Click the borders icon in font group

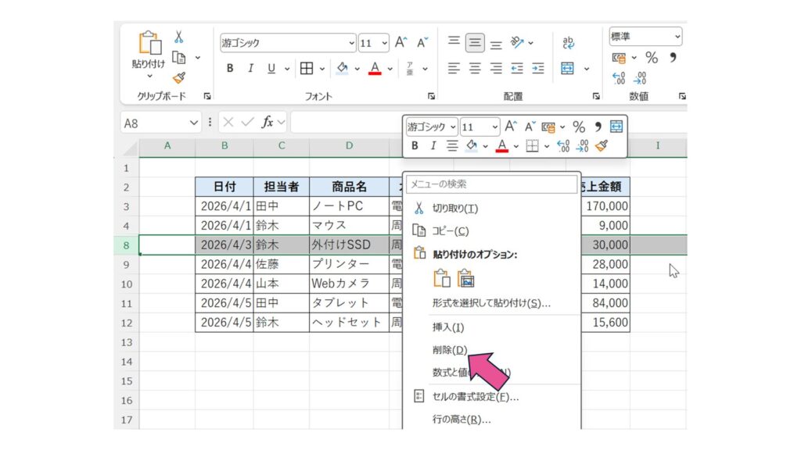coord(307,68)
